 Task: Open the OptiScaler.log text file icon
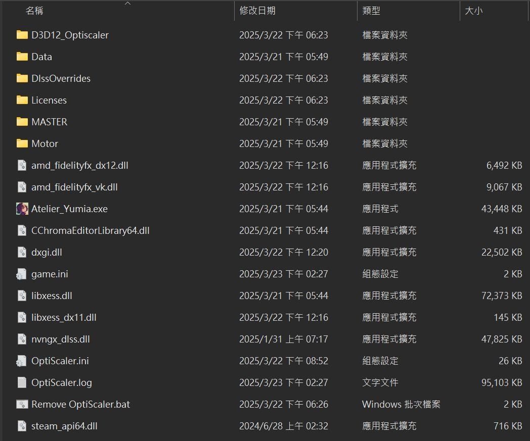point(22,382)
